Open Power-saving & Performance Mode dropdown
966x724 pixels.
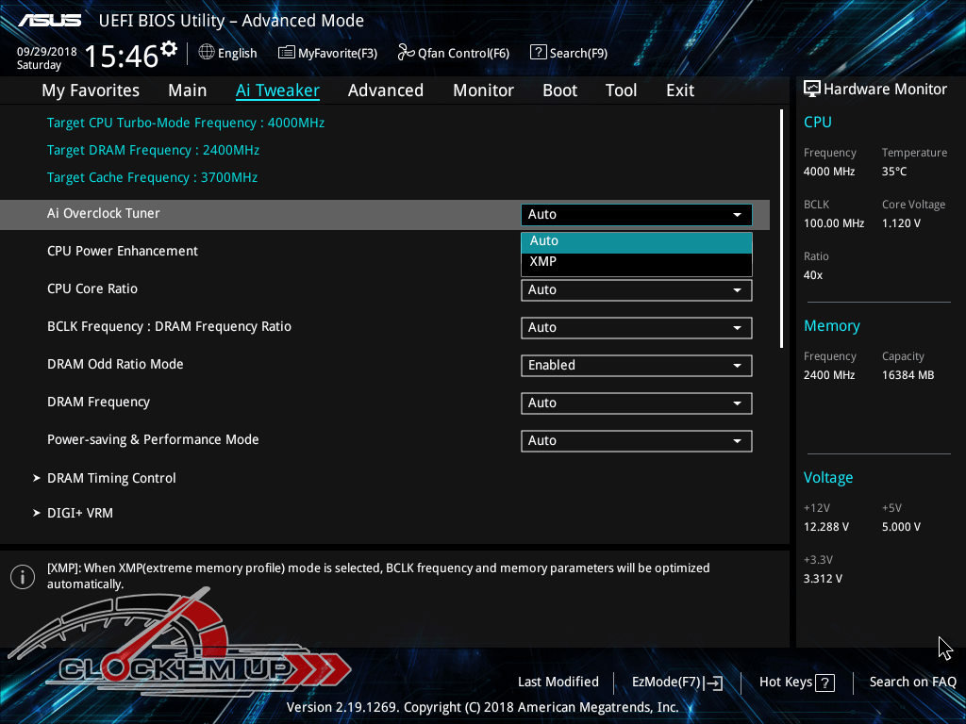click(636, 441)
